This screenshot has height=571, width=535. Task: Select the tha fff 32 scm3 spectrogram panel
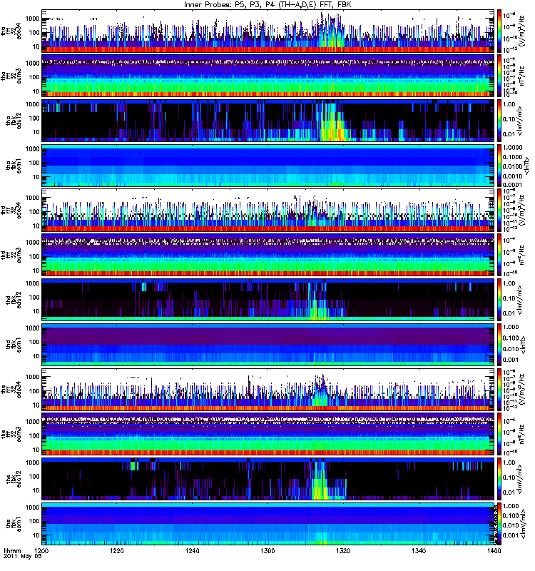268,76
